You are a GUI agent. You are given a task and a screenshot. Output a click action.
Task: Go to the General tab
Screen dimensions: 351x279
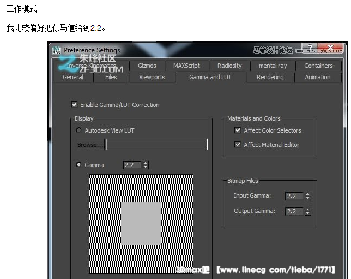(73, 77)
